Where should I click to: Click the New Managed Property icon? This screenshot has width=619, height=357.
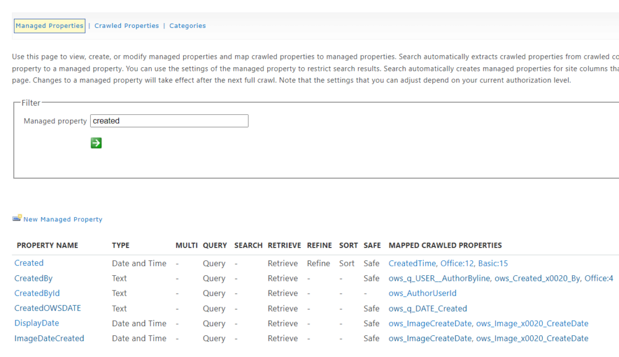point(17,218)
